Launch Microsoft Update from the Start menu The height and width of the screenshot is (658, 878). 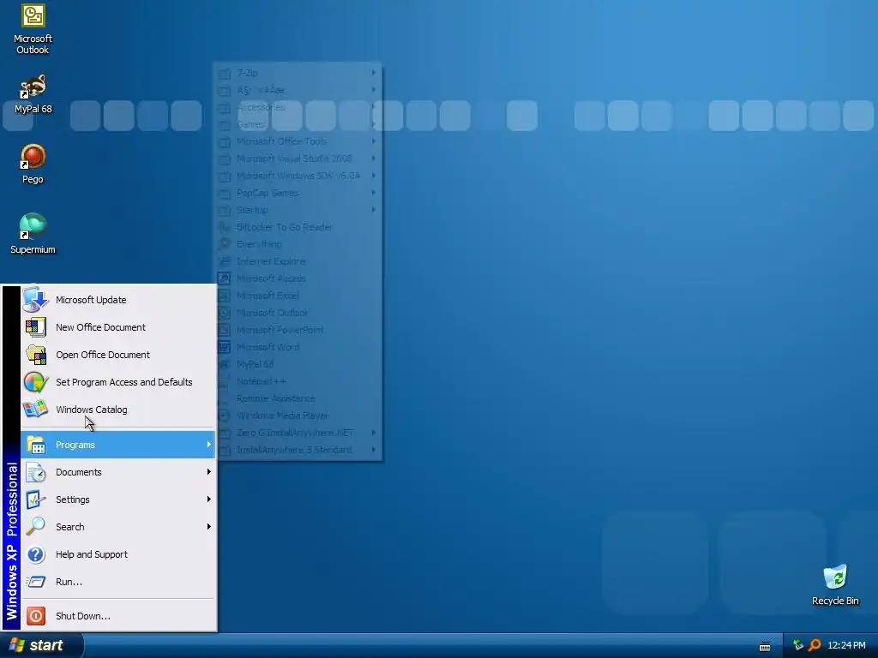[x=118, y=300]
